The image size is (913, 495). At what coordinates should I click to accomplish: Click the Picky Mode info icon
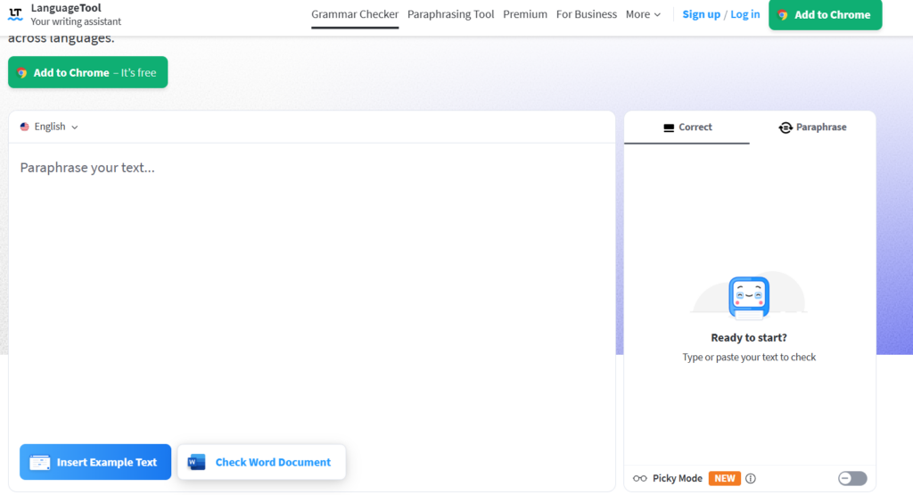pyautogui.click(x=751, y=478)
